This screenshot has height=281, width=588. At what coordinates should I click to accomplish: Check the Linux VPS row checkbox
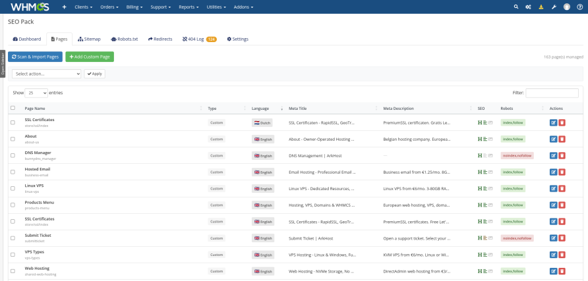[x=13, y=188]
